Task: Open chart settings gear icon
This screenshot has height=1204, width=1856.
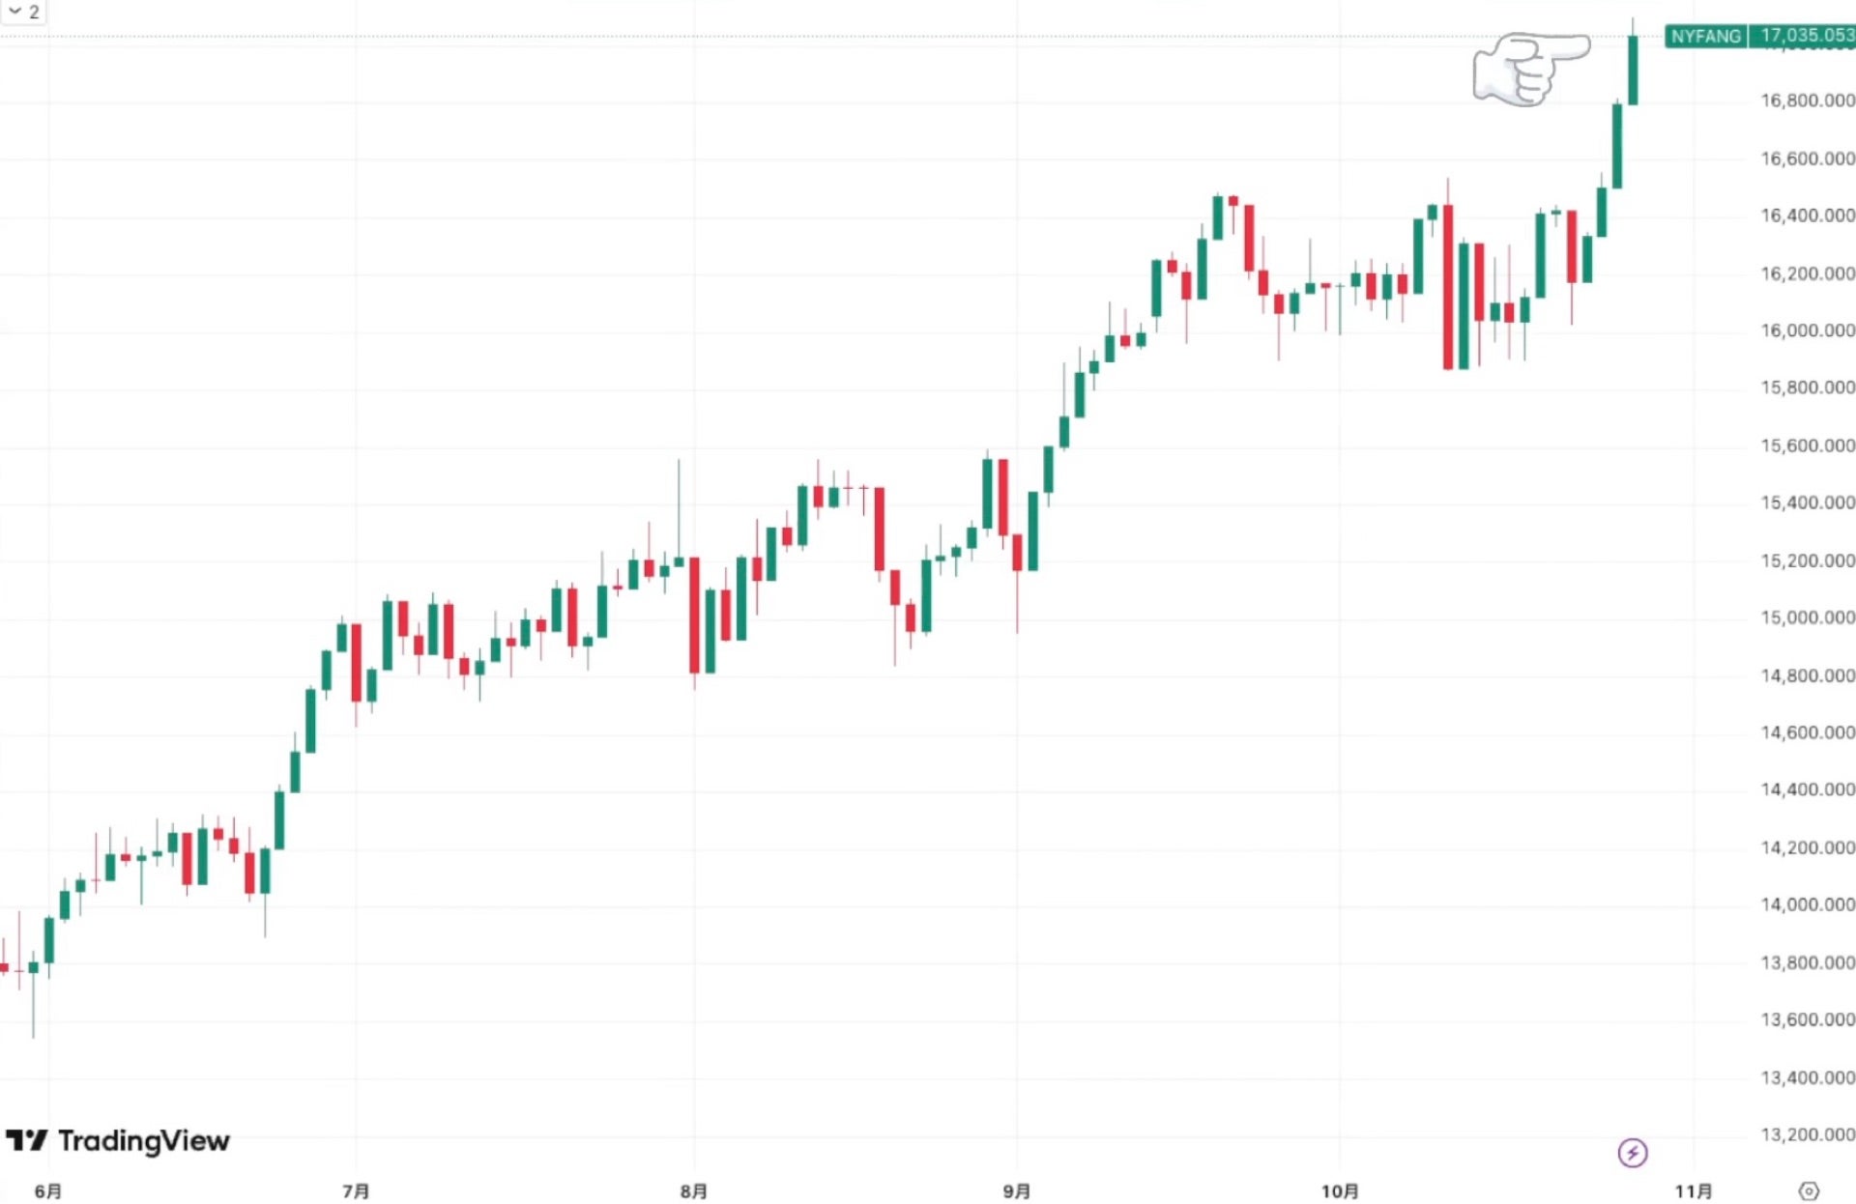Action: tap(1809, 1190)
